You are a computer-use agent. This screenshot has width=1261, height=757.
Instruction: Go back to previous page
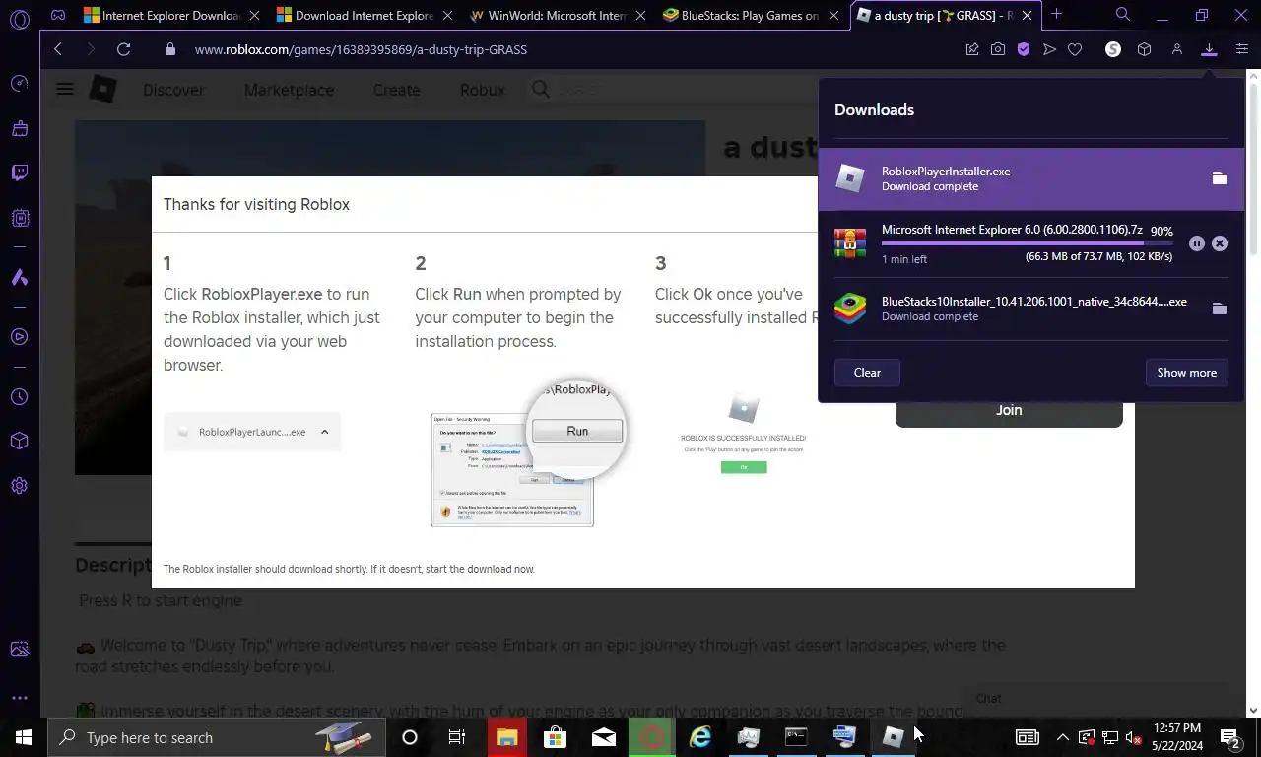pyautogui.click(x=57, y=49)
